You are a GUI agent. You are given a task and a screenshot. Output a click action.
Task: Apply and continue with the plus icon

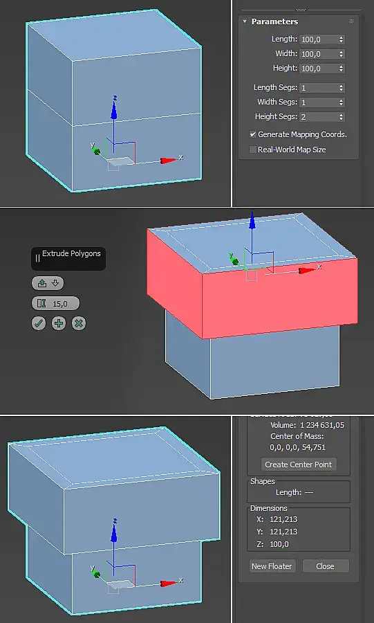pos(59,323)
